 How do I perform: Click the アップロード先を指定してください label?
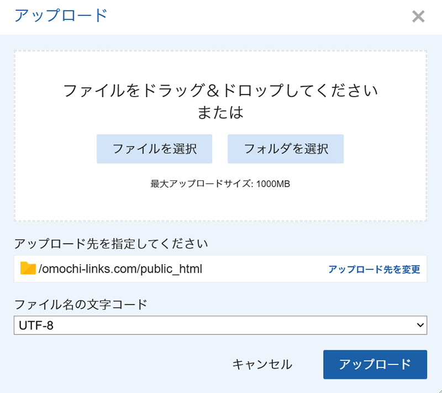(111, 243)
